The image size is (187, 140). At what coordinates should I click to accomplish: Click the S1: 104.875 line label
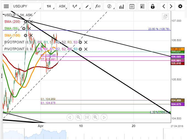pyautogui.click(x=48, y=103)
